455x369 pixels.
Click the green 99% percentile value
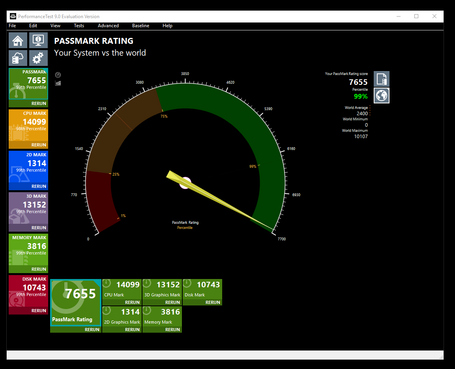pos(361,96)
